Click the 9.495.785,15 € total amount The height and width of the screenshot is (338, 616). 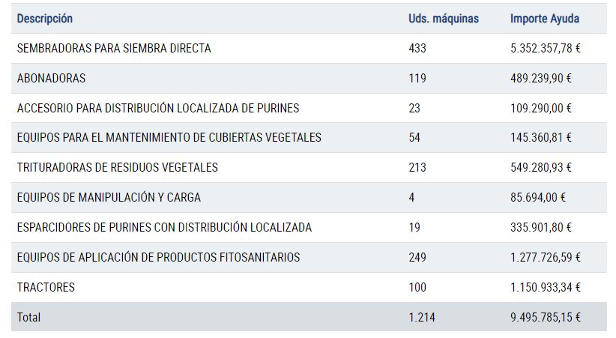click(546, 317)
